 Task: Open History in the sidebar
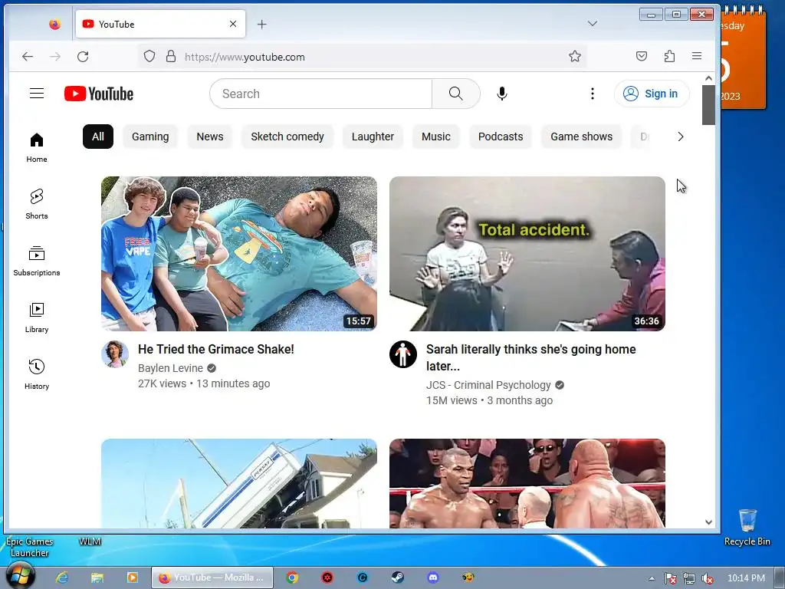pyautogui.click(x=37, y=374)
